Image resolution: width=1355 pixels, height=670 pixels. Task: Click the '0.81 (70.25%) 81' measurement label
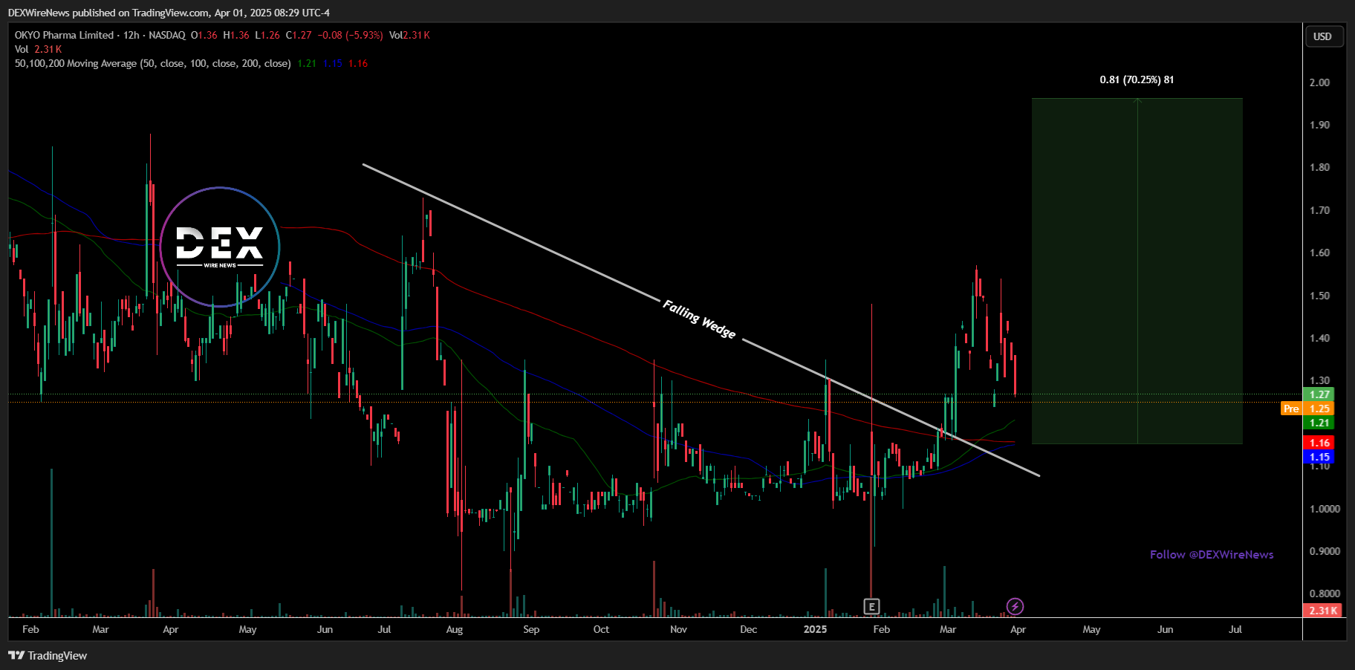1137,79
